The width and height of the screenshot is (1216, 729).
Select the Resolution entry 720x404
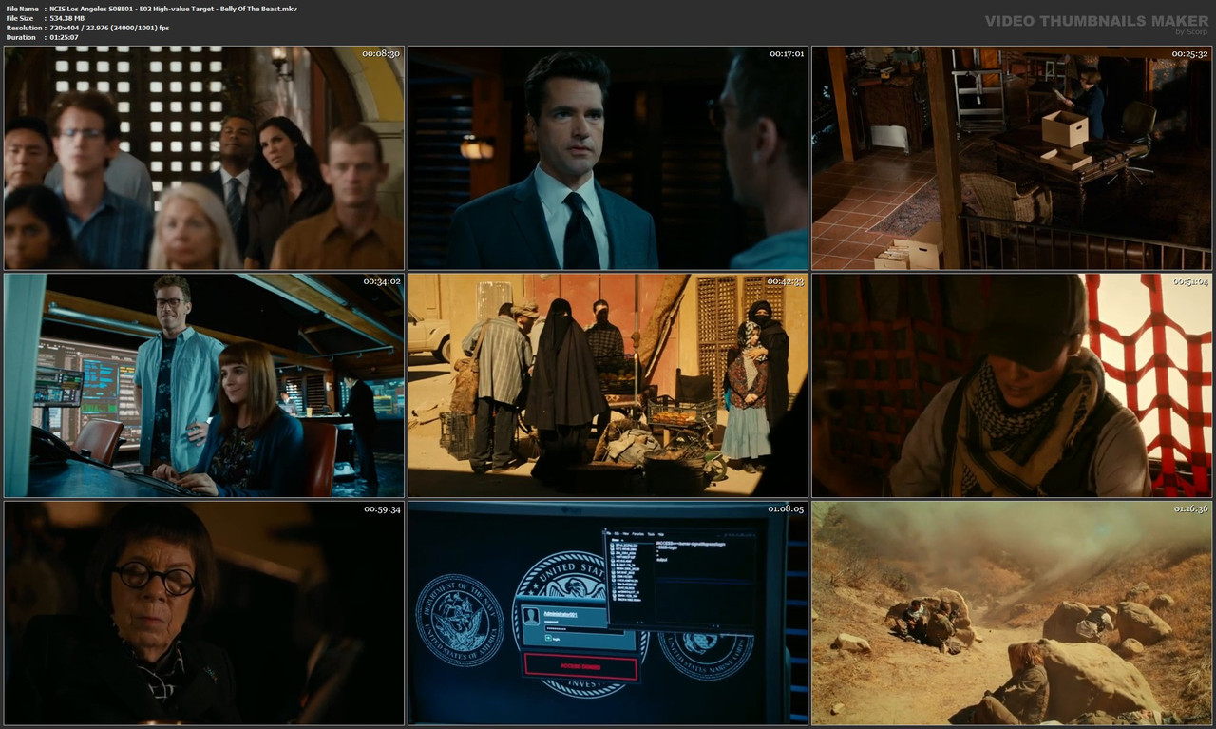tap(84, 27)
